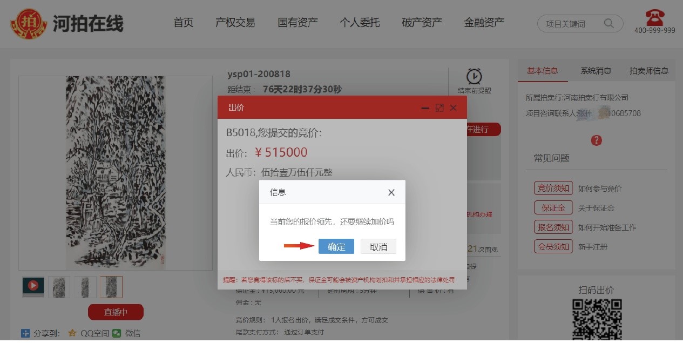The height and width of the screenshot is (343, 683).
Task: Open the 竞价须知 link
Action: click(553, 188)
